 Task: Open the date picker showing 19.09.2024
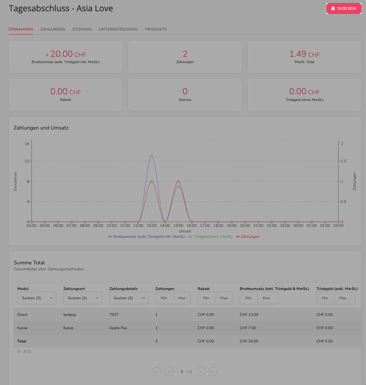click(x=344, y=8)
